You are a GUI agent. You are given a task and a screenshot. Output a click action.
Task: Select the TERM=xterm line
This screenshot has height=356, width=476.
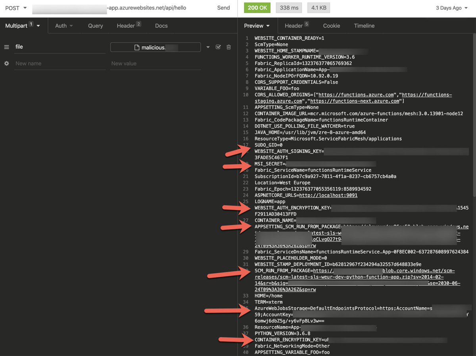269,302
